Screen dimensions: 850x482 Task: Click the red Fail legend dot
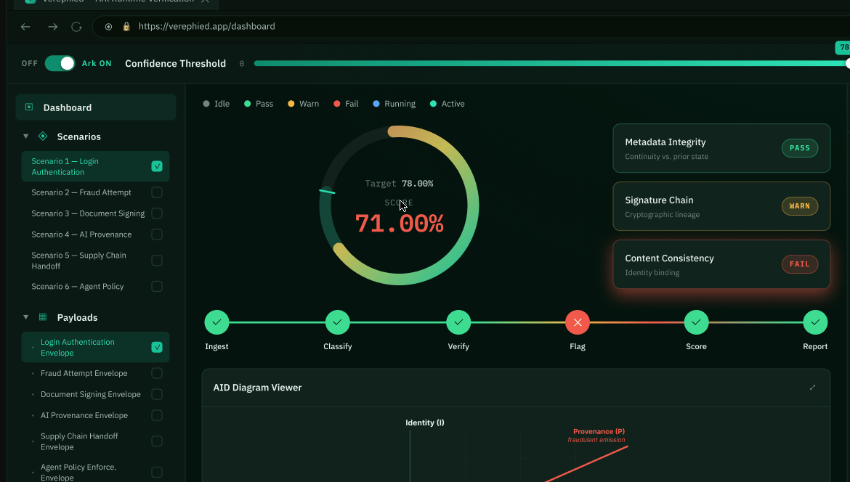pyautogui.click(x=336, y=103)
